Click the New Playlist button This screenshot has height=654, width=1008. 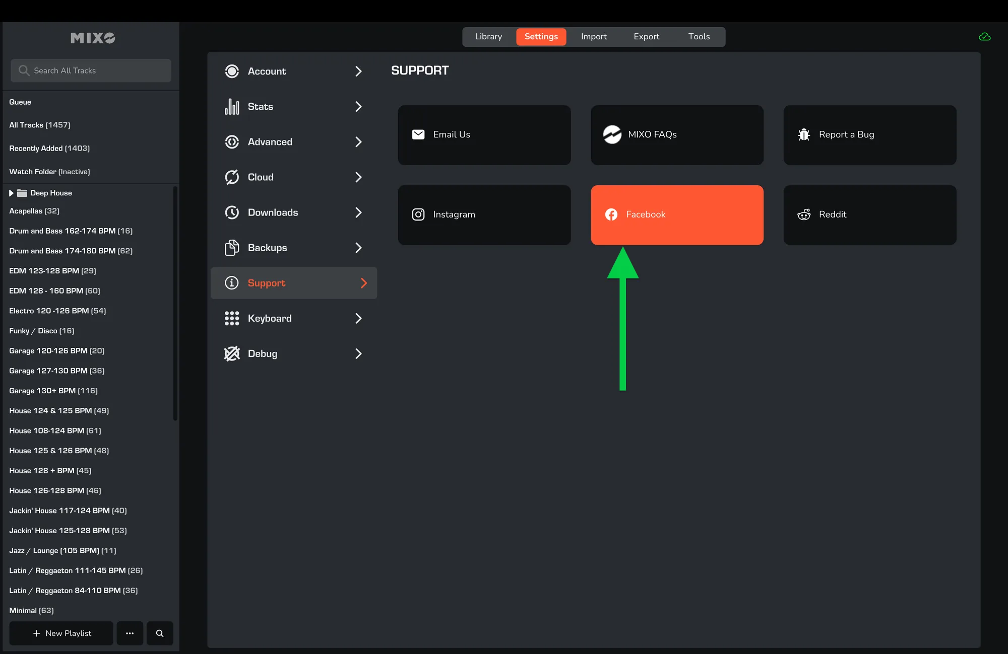61,633
